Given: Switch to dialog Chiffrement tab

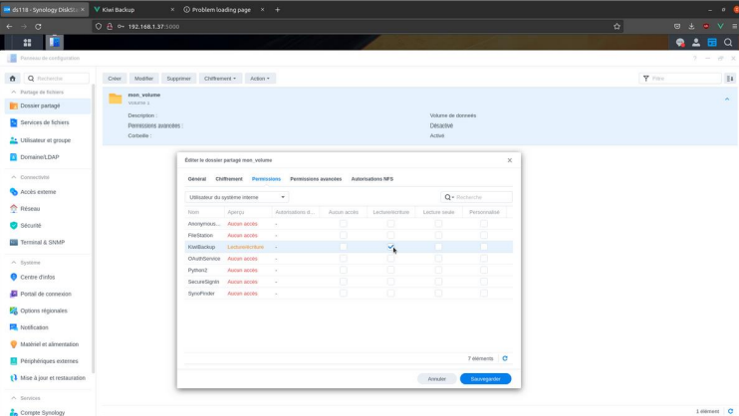Looking at the screenshot, I should coord(229,179).
